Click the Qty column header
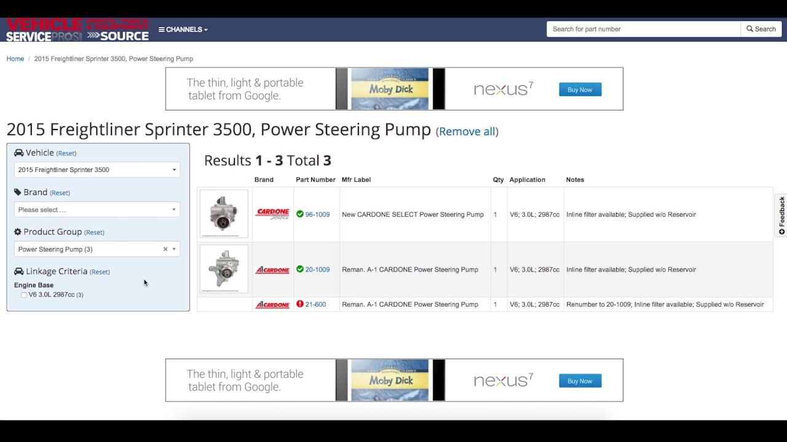This screenshot has height=442, width=787. click(x=498, y=180)
